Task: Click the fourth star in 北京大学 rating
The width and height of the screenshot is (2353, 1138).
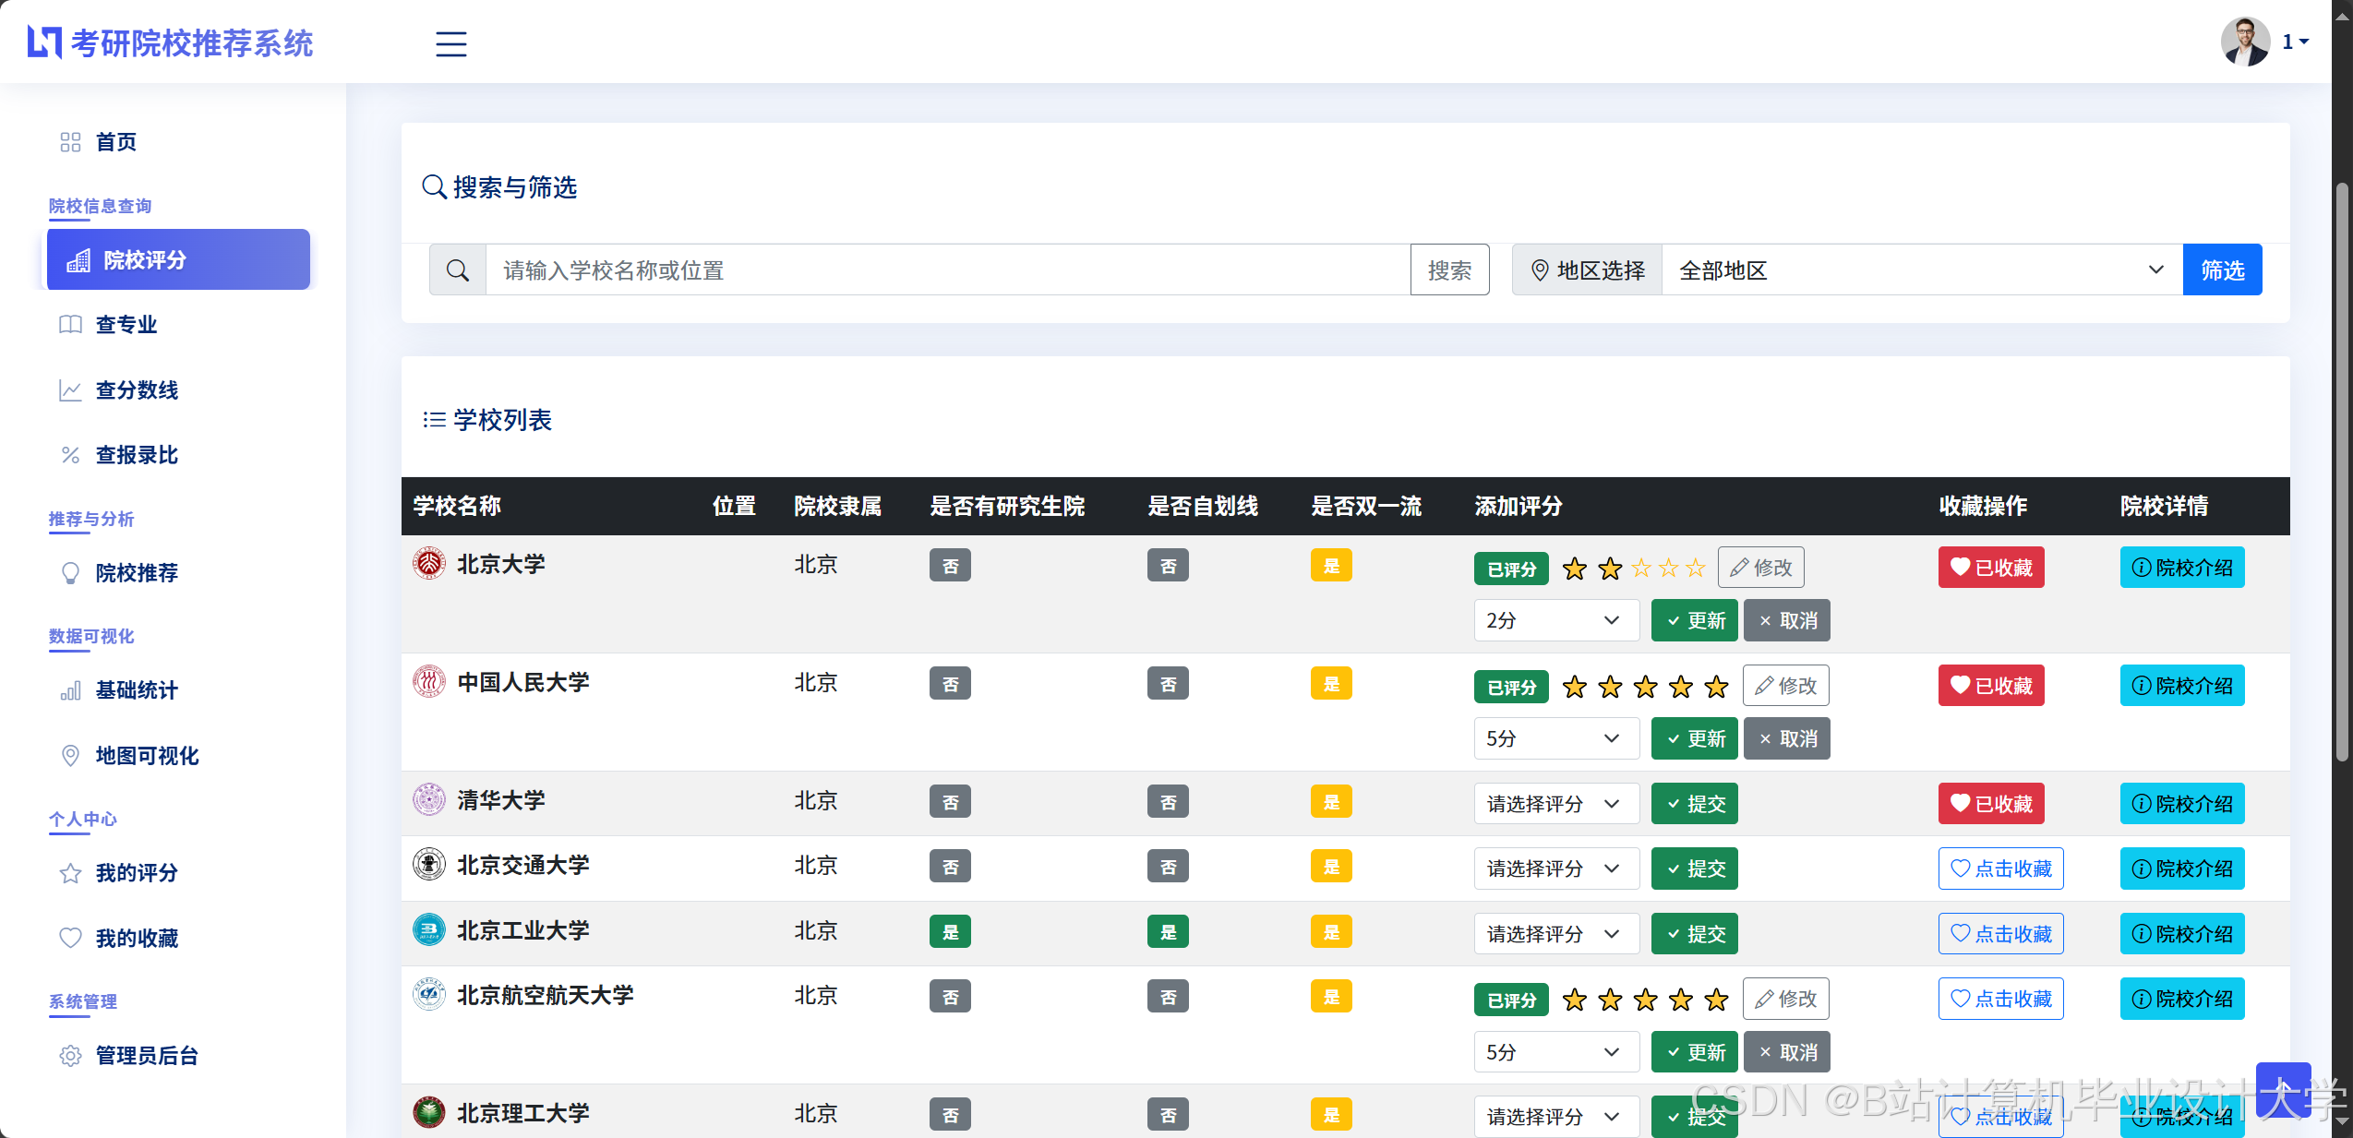Action: coord(1668,568)
